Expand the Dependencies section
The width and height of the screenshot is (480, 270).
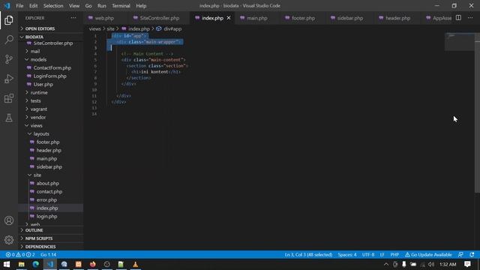[51, 247]
